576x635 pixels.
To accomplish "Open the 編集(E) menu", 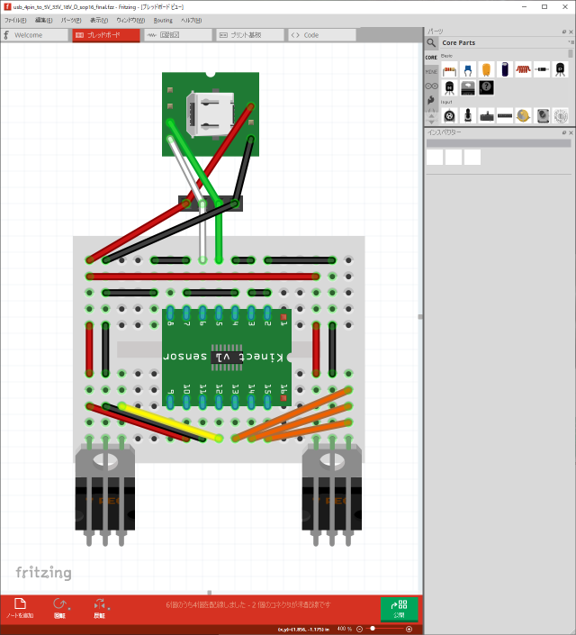I will 43,20.
